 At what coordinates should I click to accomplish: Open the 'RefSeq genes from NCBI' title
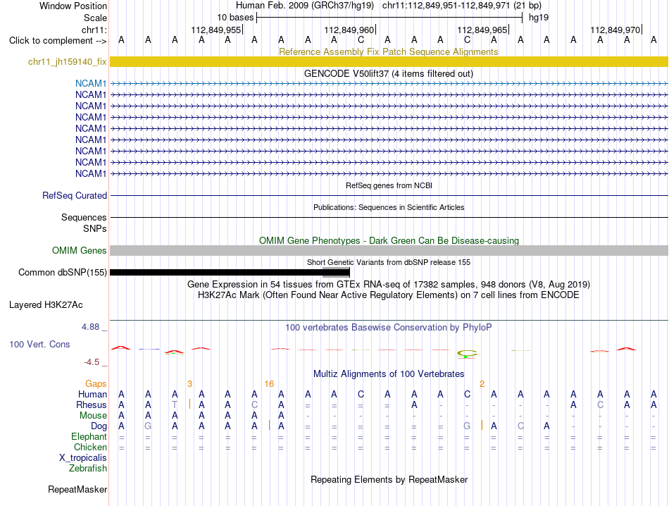389,186
